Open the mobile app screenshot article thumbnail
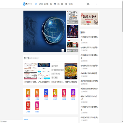Image resolution: width=123 pixels, height=123 pixels. [x=44, y=71]
